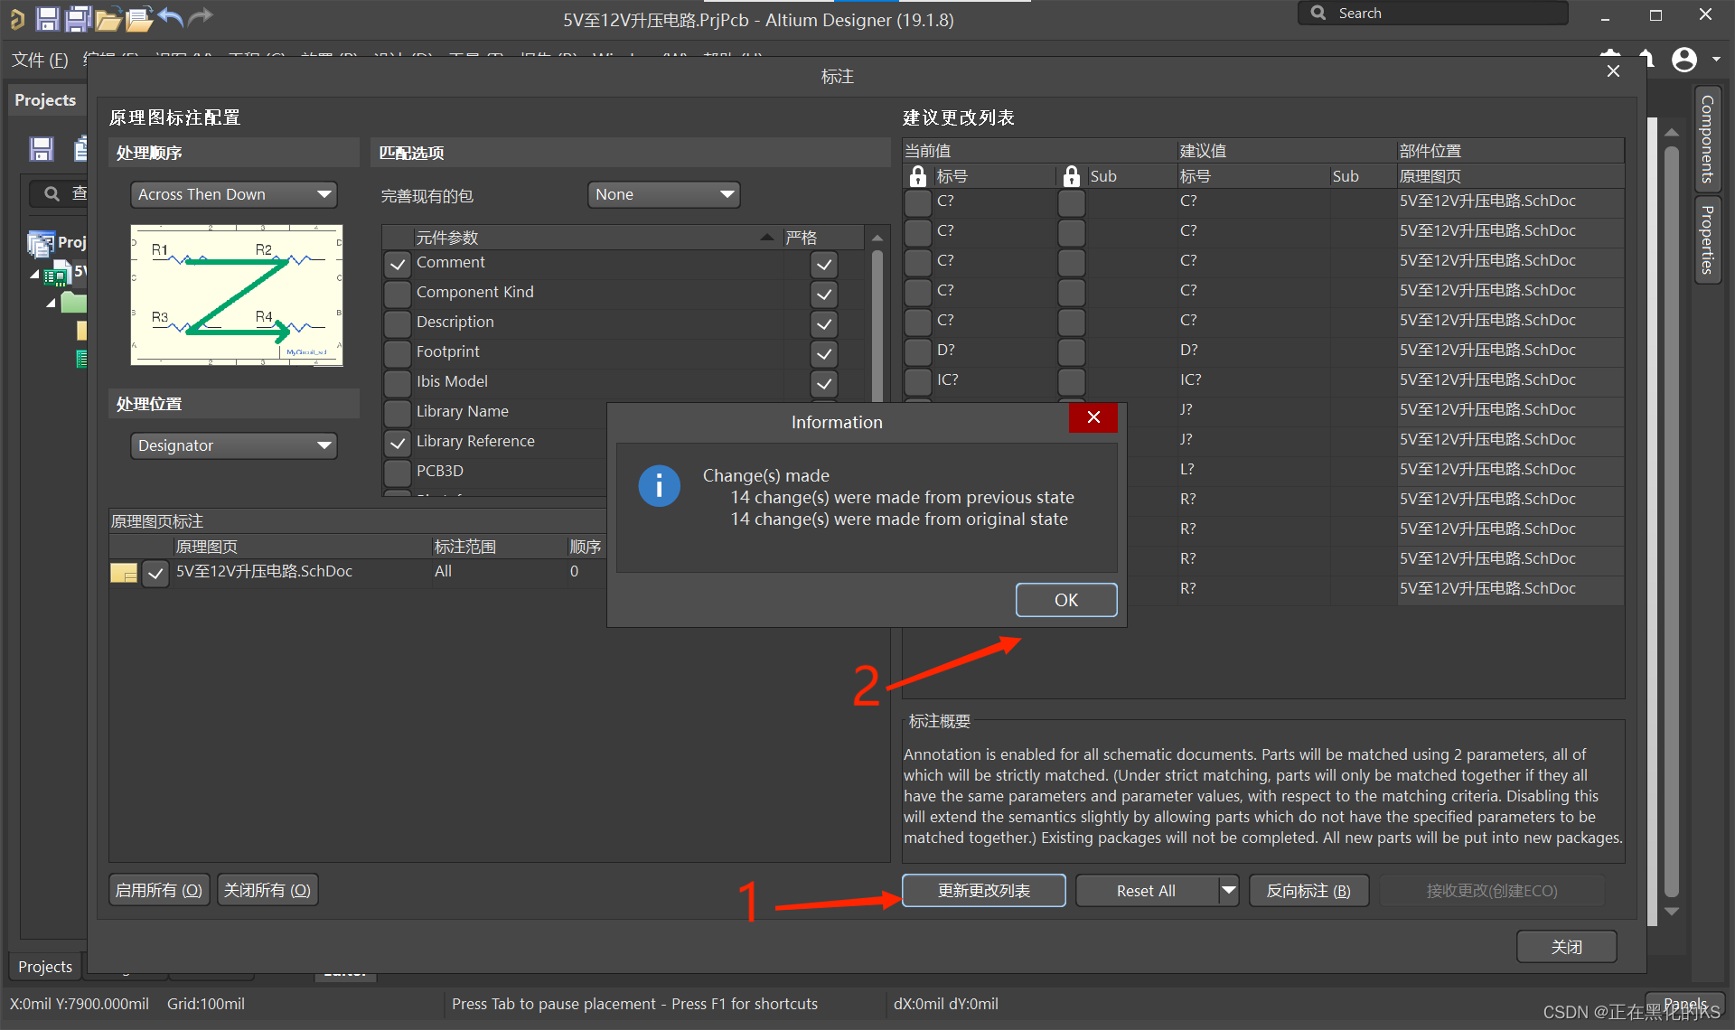
Task: Click the Save All icon
Action: pyautogui.click(x=80, y=18)
